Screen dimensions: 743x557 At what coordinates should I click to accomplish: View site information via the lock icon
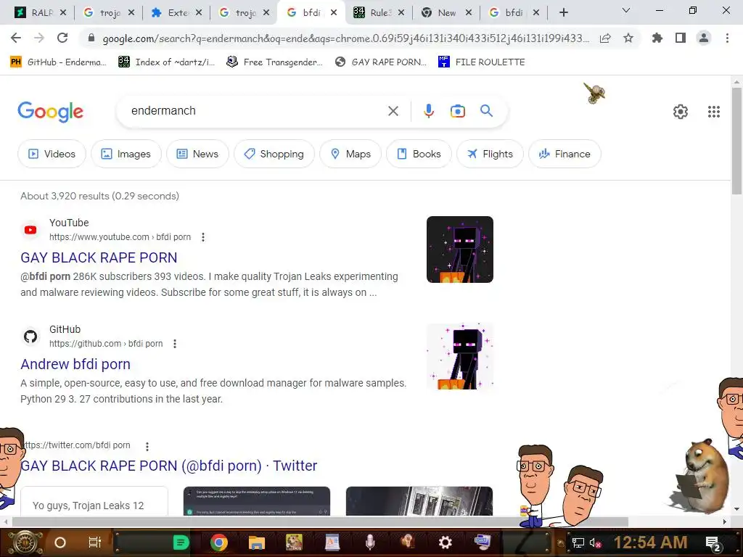[x=91, y=38]
